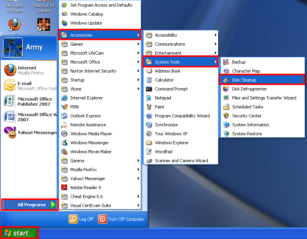Select Windows Update menu entry
Image resolution: width=307 pixels, height=239 pixels.
click(100, 23)
